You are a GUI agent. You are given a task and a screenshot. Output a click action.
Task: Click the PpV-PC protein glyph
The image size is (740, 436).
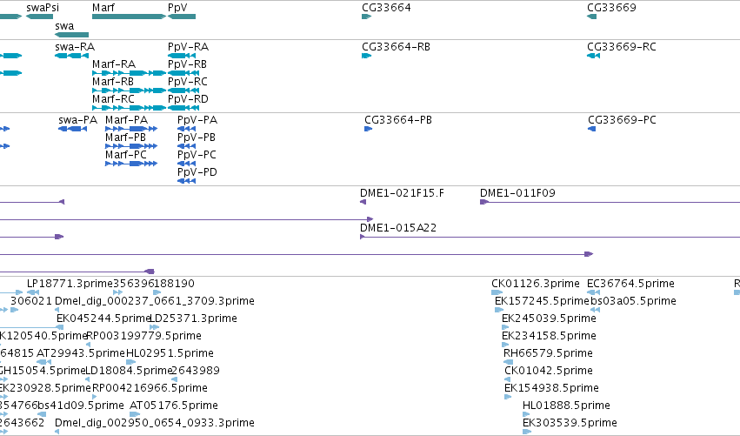(186, 164)
